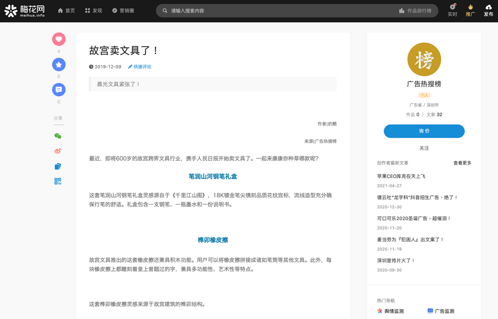Open 作品排行榜 from the search bar
Viewport: 498px width, 319px height.
(x=415, y=11)
